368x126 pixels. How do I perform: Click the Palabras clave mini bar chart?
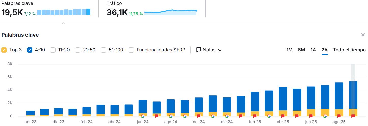pos(64,12)
